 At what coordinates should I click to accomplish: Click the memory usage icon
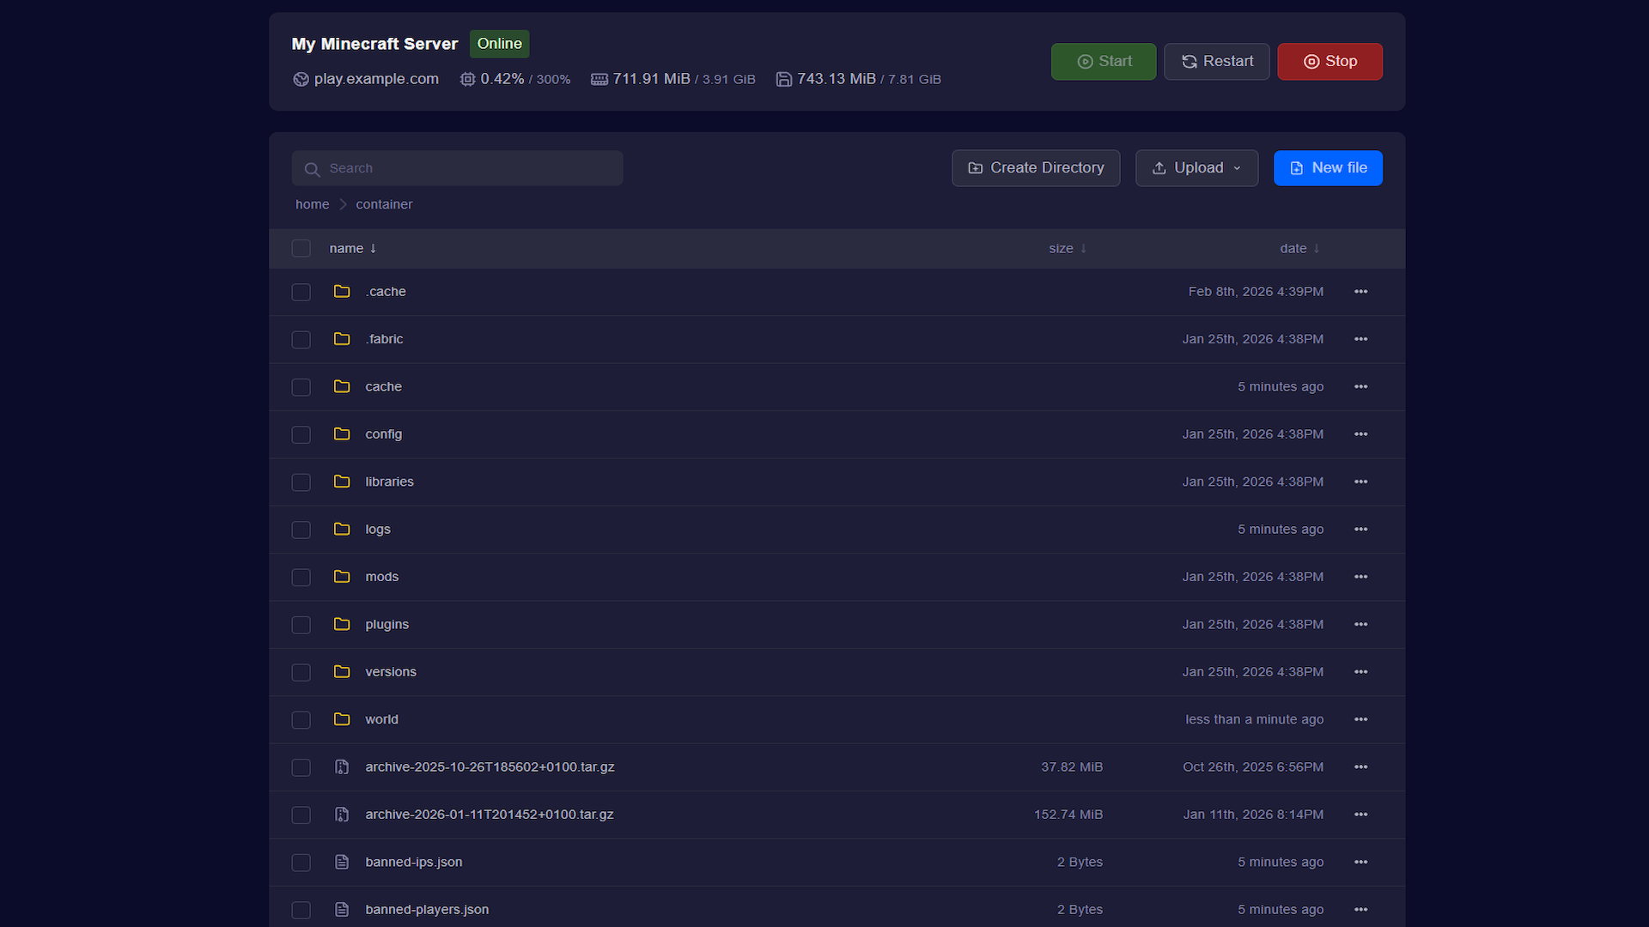click(599, 79)
